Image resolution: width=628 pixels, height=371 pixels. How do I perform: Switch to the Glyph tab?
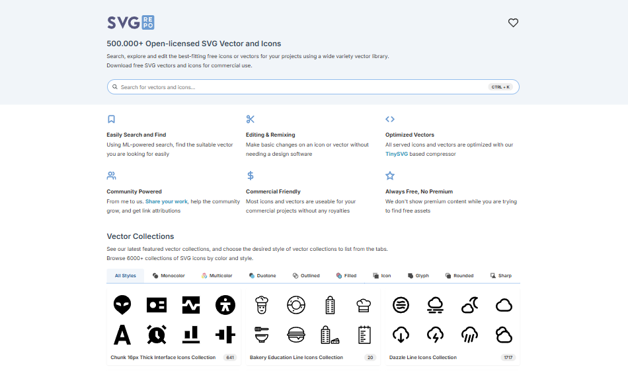coord(418,276)
